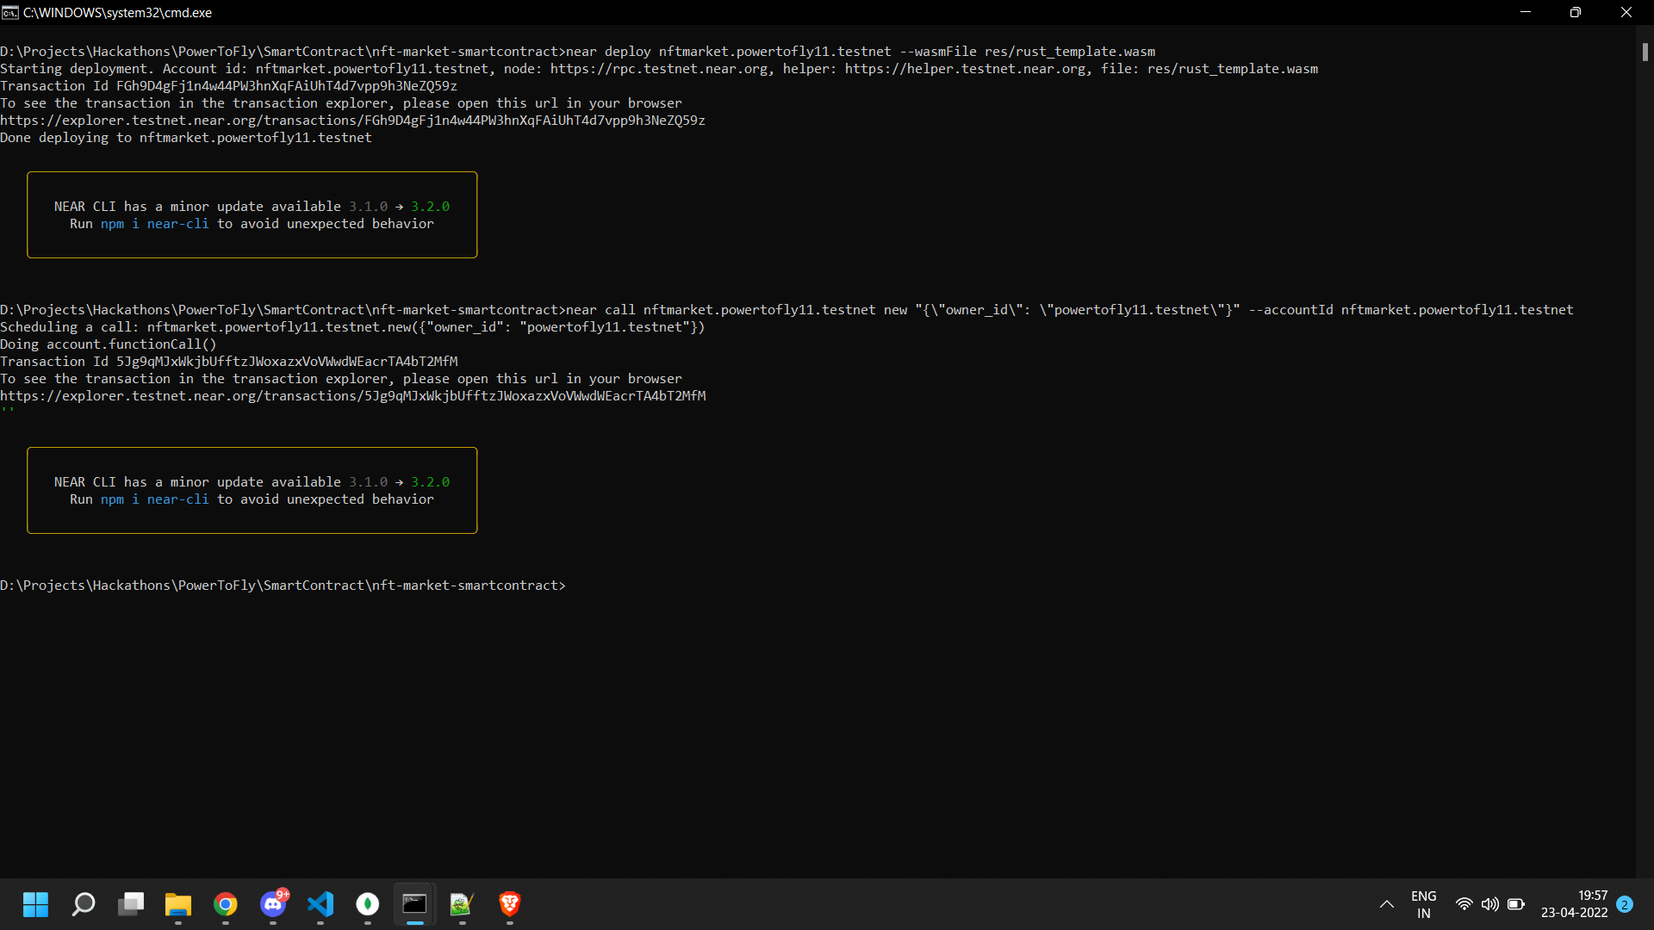Open Task View from taskbar
The height and width of the screenshot is (930, 1654).
pyautogui.click(x=131, y=904)
